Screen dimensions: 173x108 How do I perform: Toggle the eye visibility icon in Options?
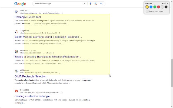164,4
